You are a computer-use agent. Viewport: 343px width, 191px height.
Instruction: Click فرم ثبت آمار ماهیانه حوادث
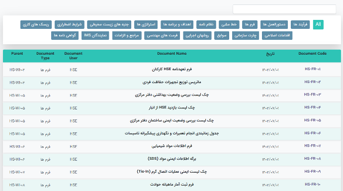(x=171, y=185)
